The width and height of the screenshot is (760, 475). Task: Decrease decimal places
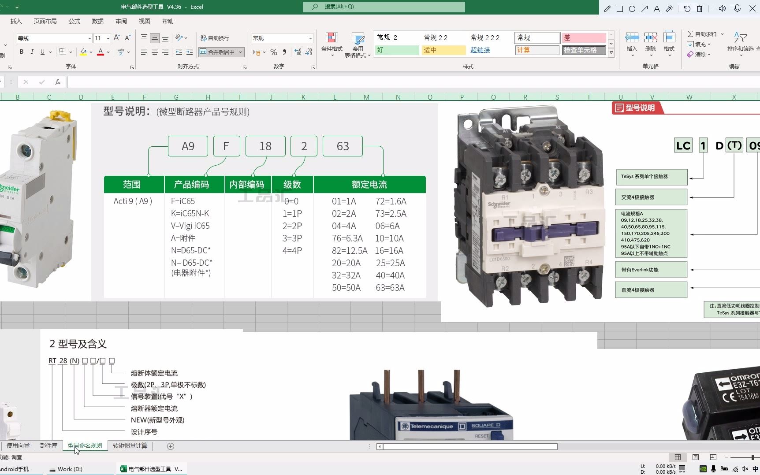tap(309, 52)
